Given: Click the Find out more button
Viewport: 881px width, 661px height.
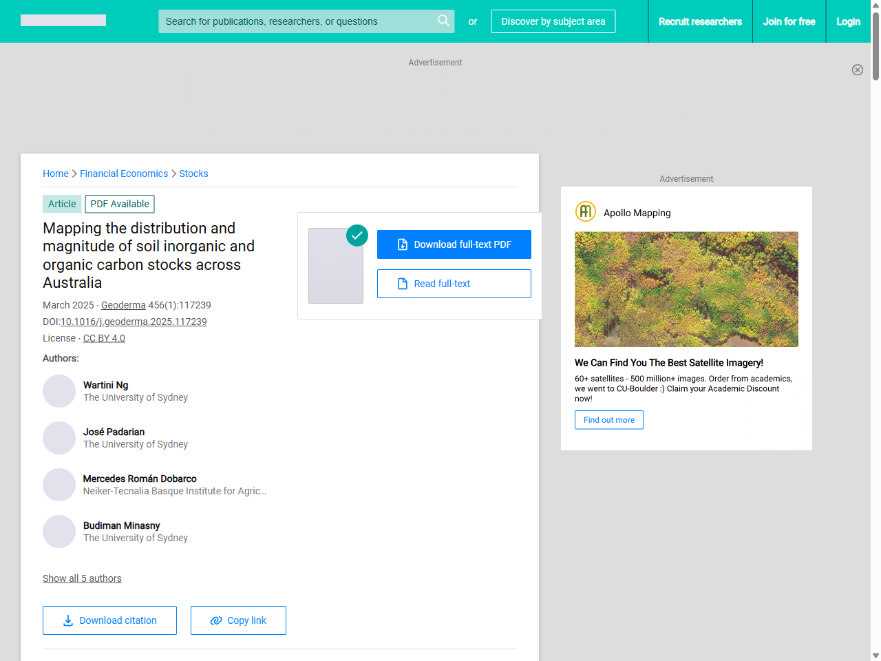Looking at the screenshot, I should 608,419.
